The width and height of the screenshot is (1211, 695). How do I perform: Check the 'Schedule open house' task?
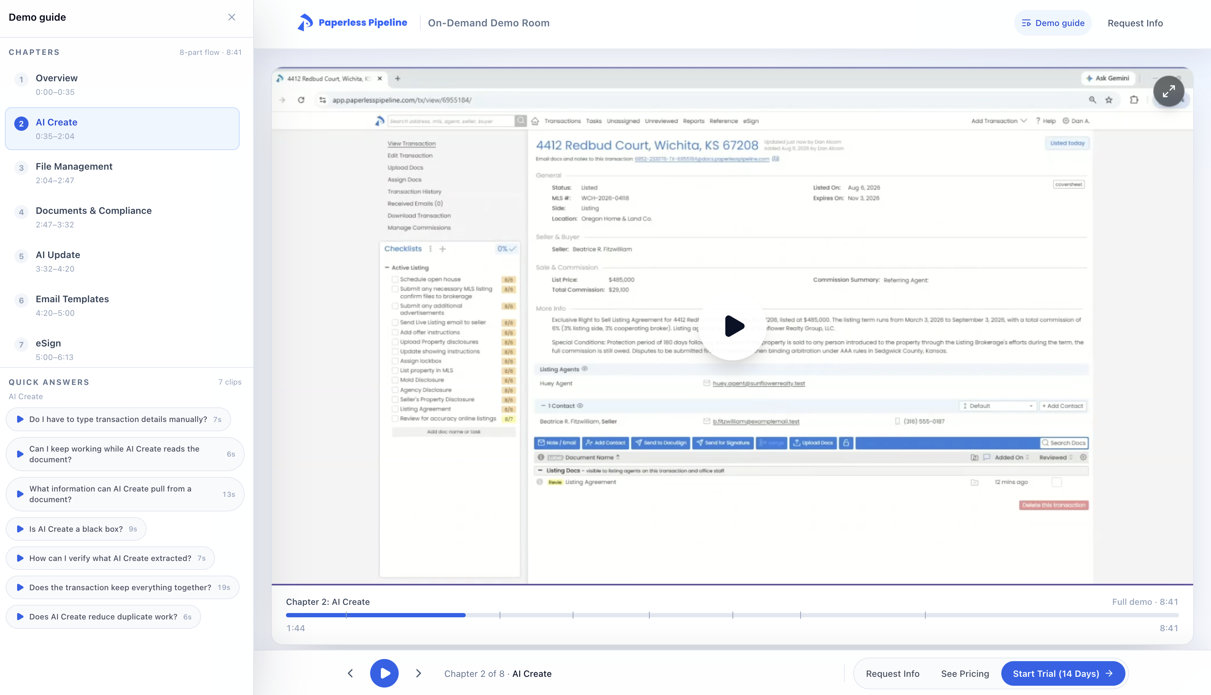(x=395, y=279)
